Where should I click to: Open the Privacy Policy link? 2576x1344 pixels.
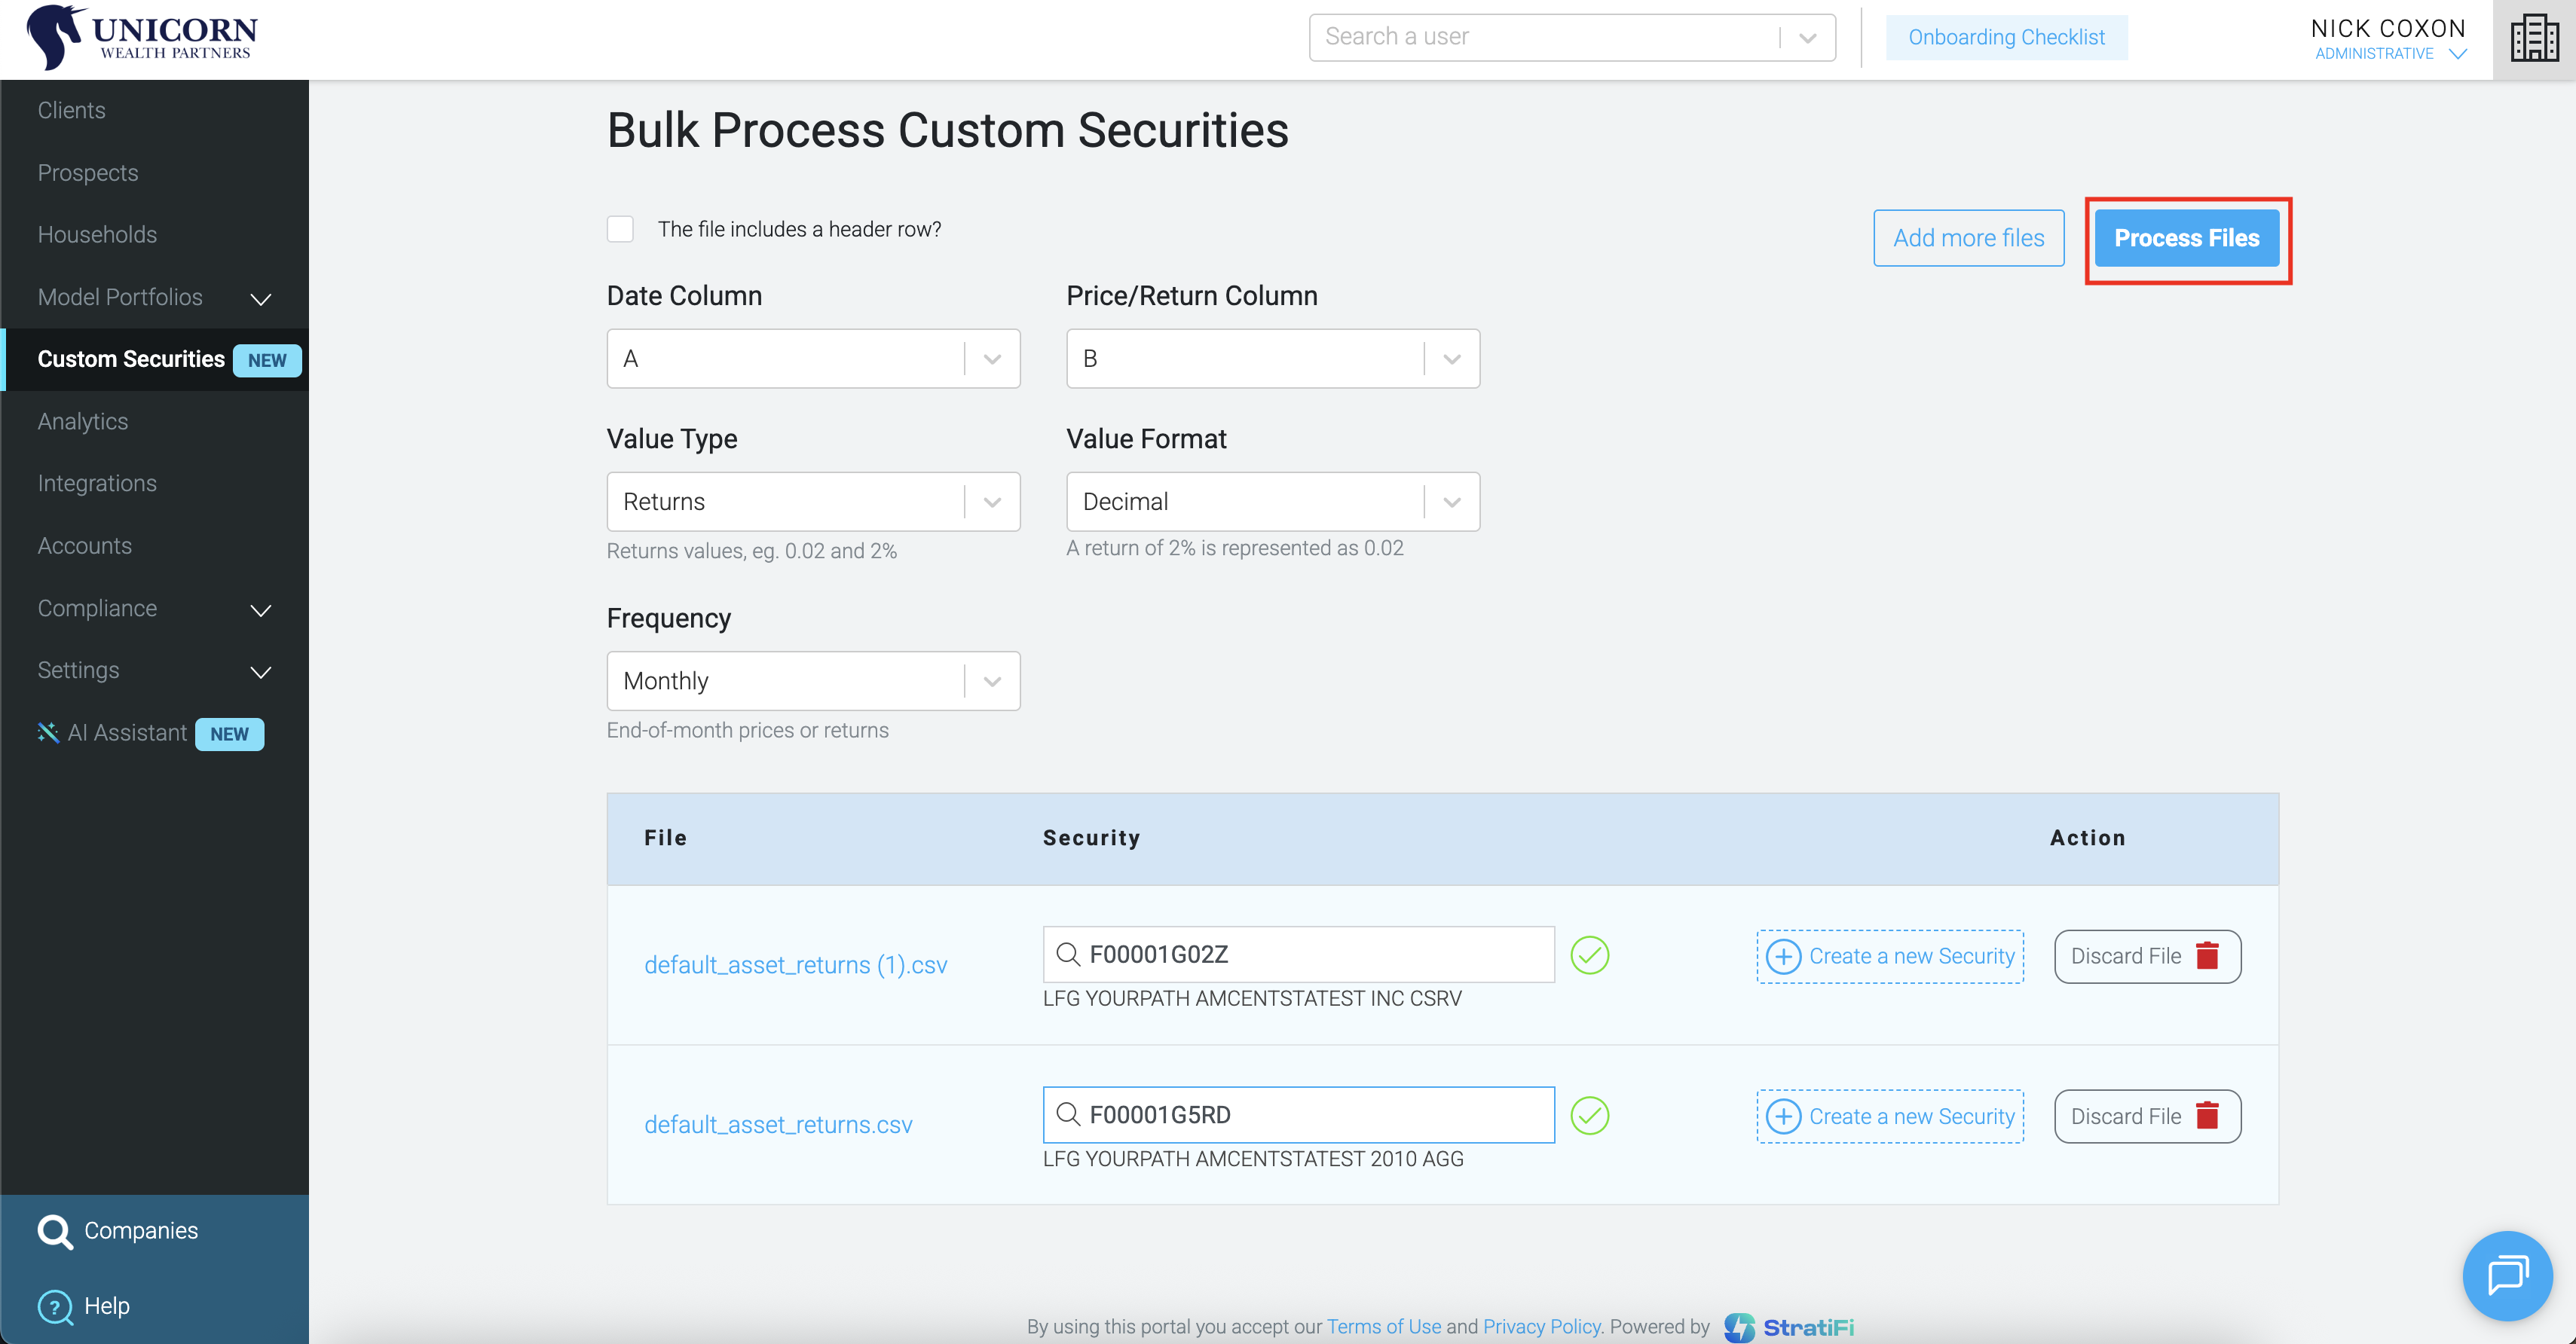tap(1541, 1327)
